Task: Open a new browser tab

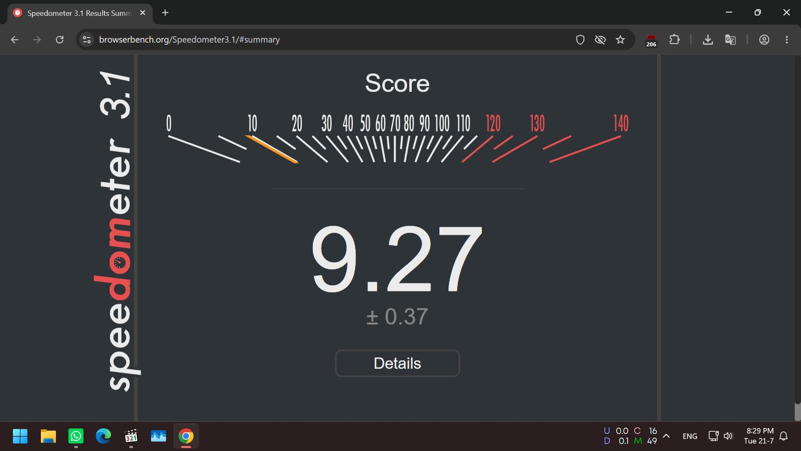Action: (x=165, y=13)
